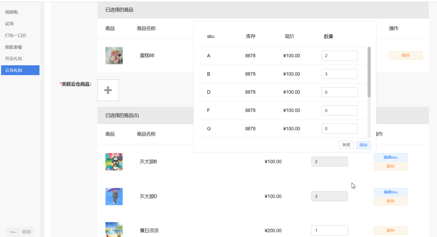
Task: Click 编辑sku for product 灰太狼D
Action: (x=390, y=192)
